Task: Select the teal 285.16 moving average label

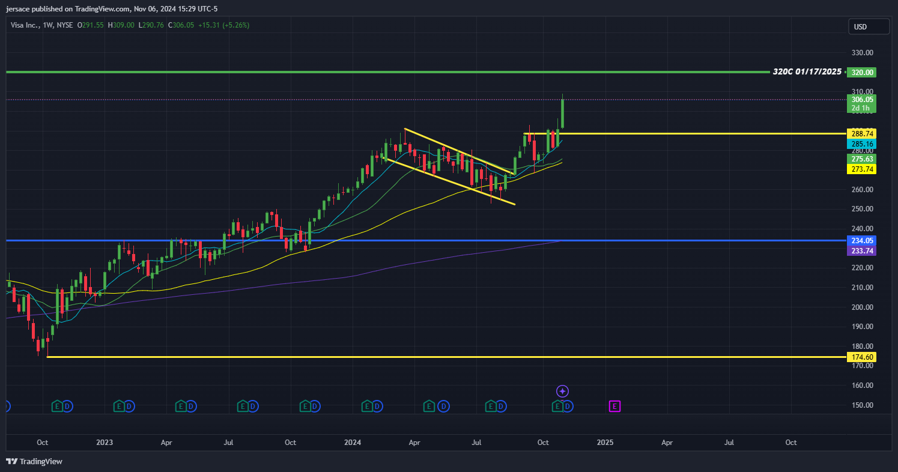Action: click(861, 144)
